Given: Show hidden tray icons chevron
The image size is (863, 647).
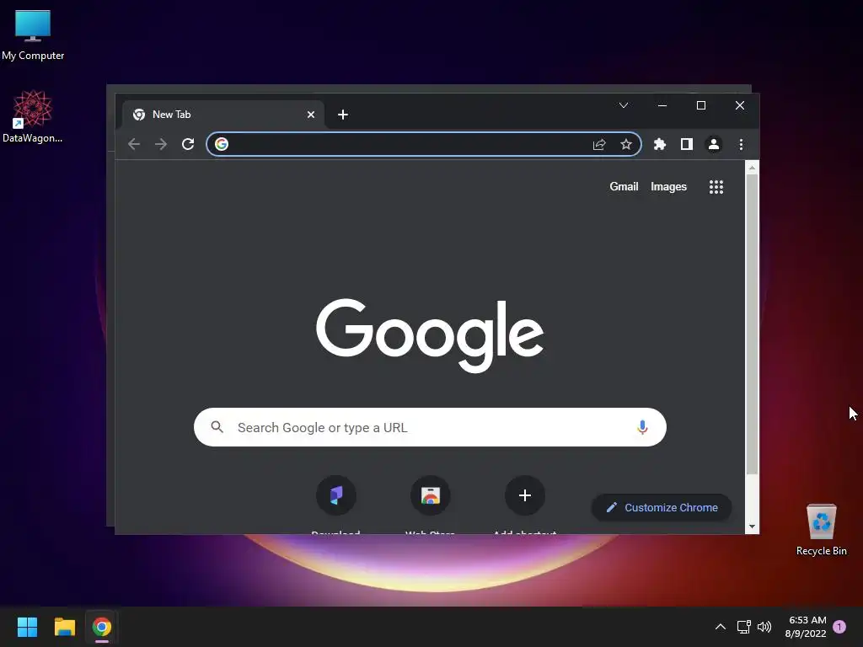Looking at the screenshot, I should point(721,627).
